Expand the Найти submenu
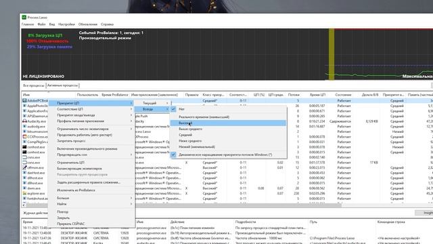433x244 pixels. 91,204
